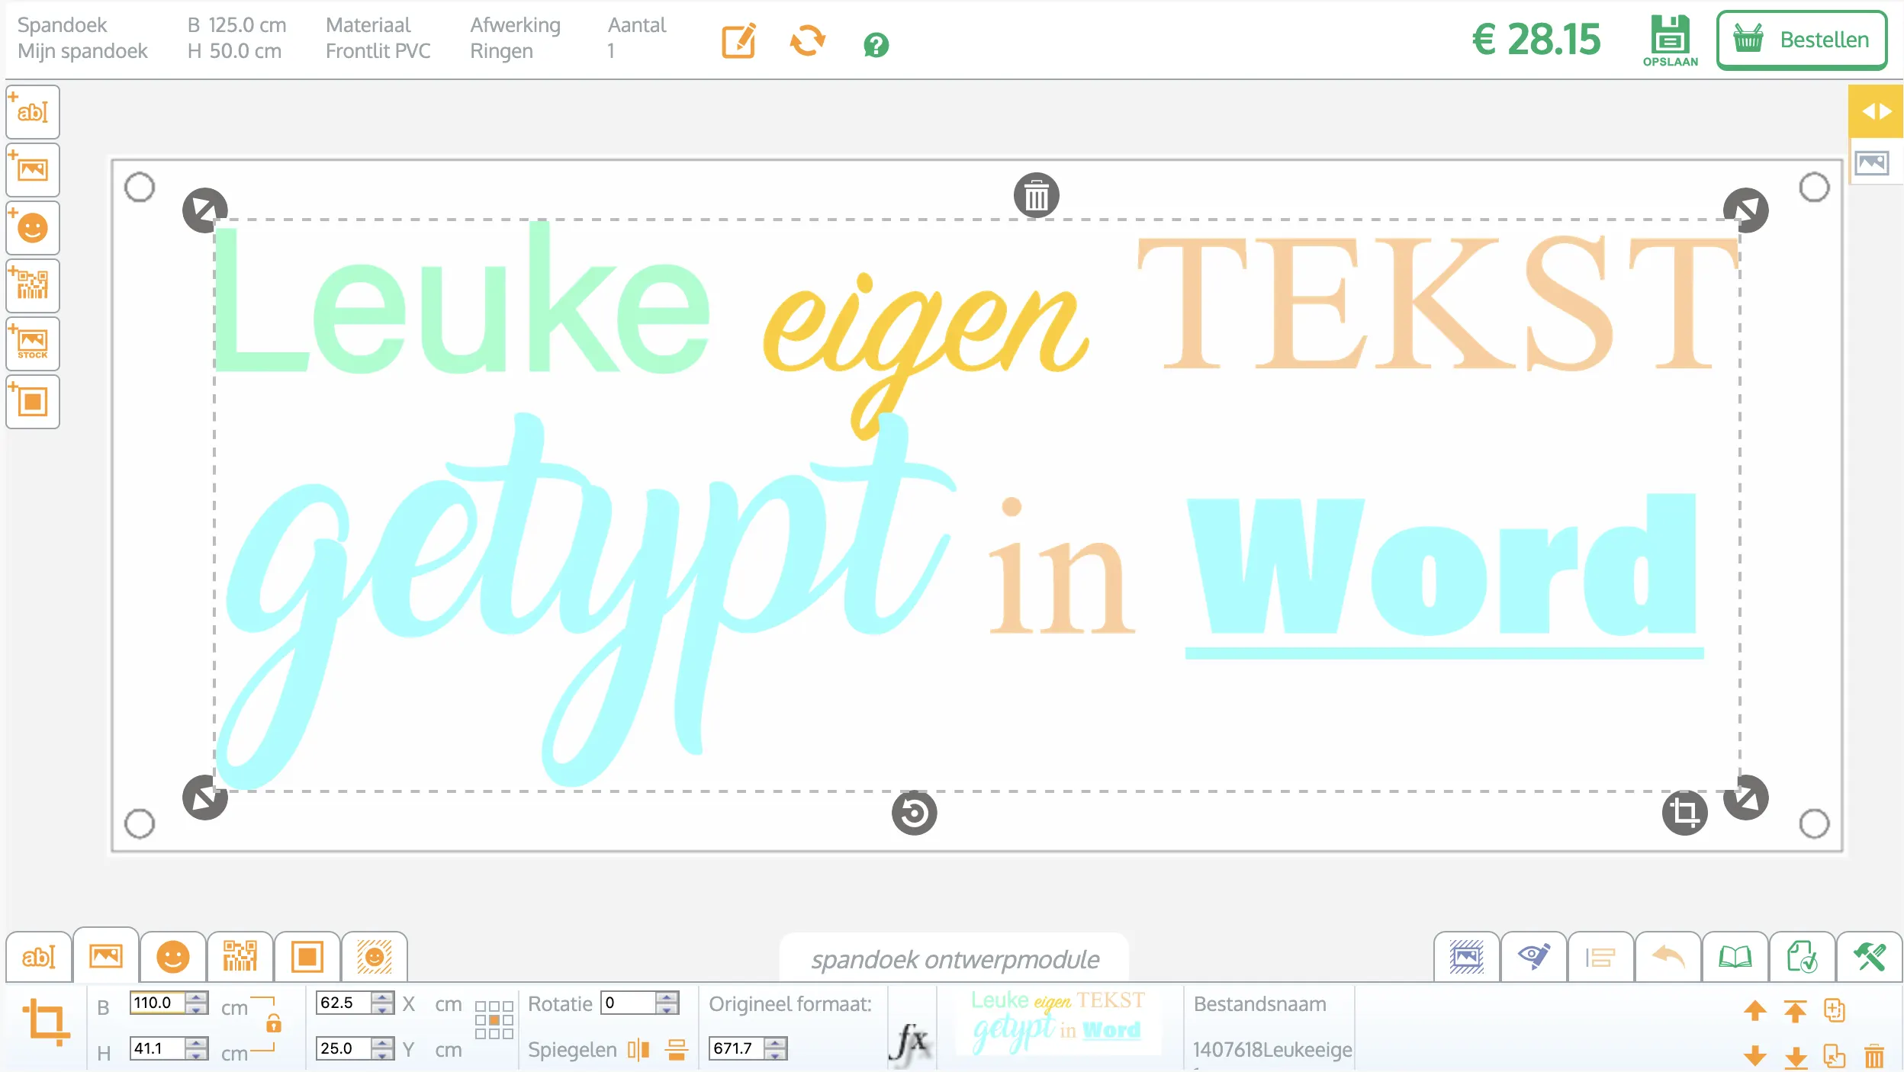Move the object one layer down
This screenshot has width=1904, height=1072.
point(1754,1057)
